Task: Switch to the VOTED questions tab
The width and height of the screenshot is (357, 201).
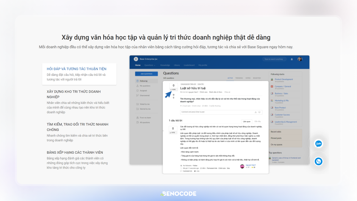Action: coord(248,78)
